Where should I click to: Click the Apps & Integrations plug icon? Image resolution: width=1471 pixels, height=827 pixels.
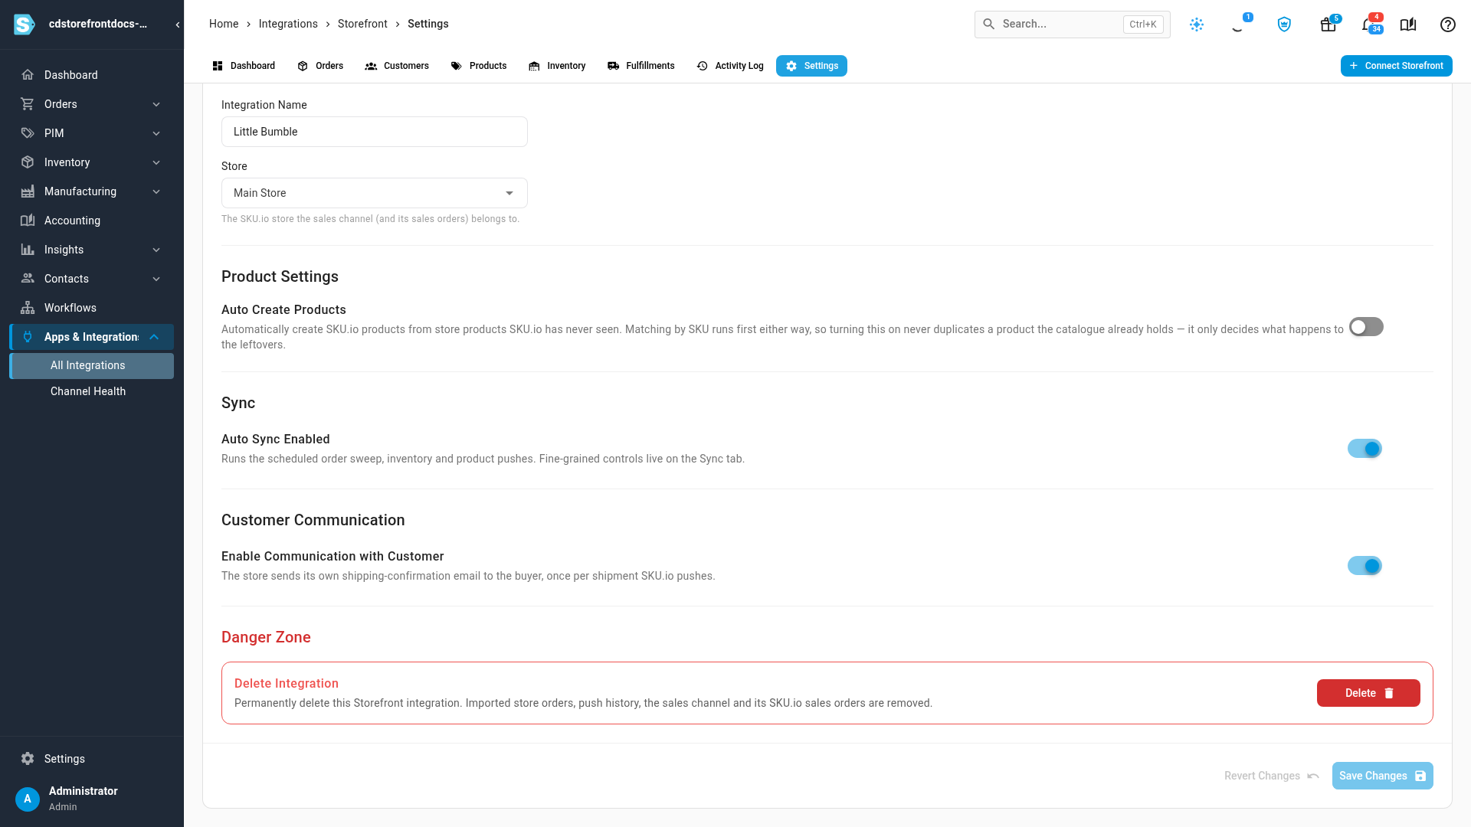pyautogui.click(x=28, y=337)
